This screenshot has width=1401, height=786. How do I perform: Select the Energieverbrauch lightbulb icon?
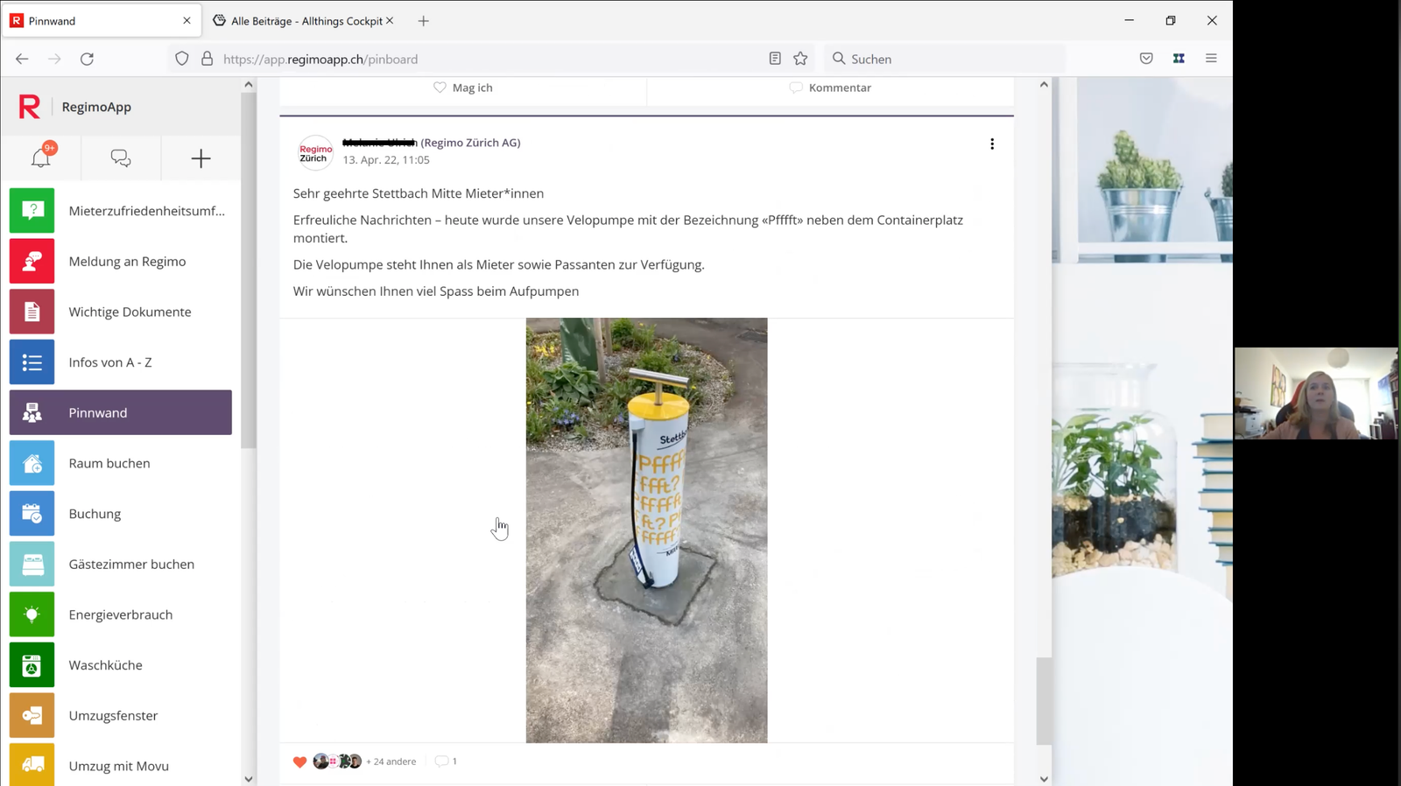point(32,614)
